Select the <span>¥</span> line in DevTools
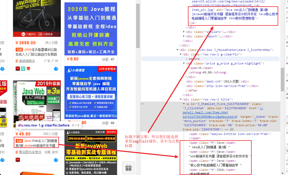 point(201,68)
